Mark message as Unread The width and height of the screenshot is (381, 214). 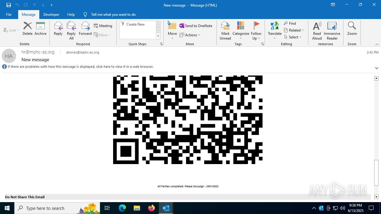[225, 31]
